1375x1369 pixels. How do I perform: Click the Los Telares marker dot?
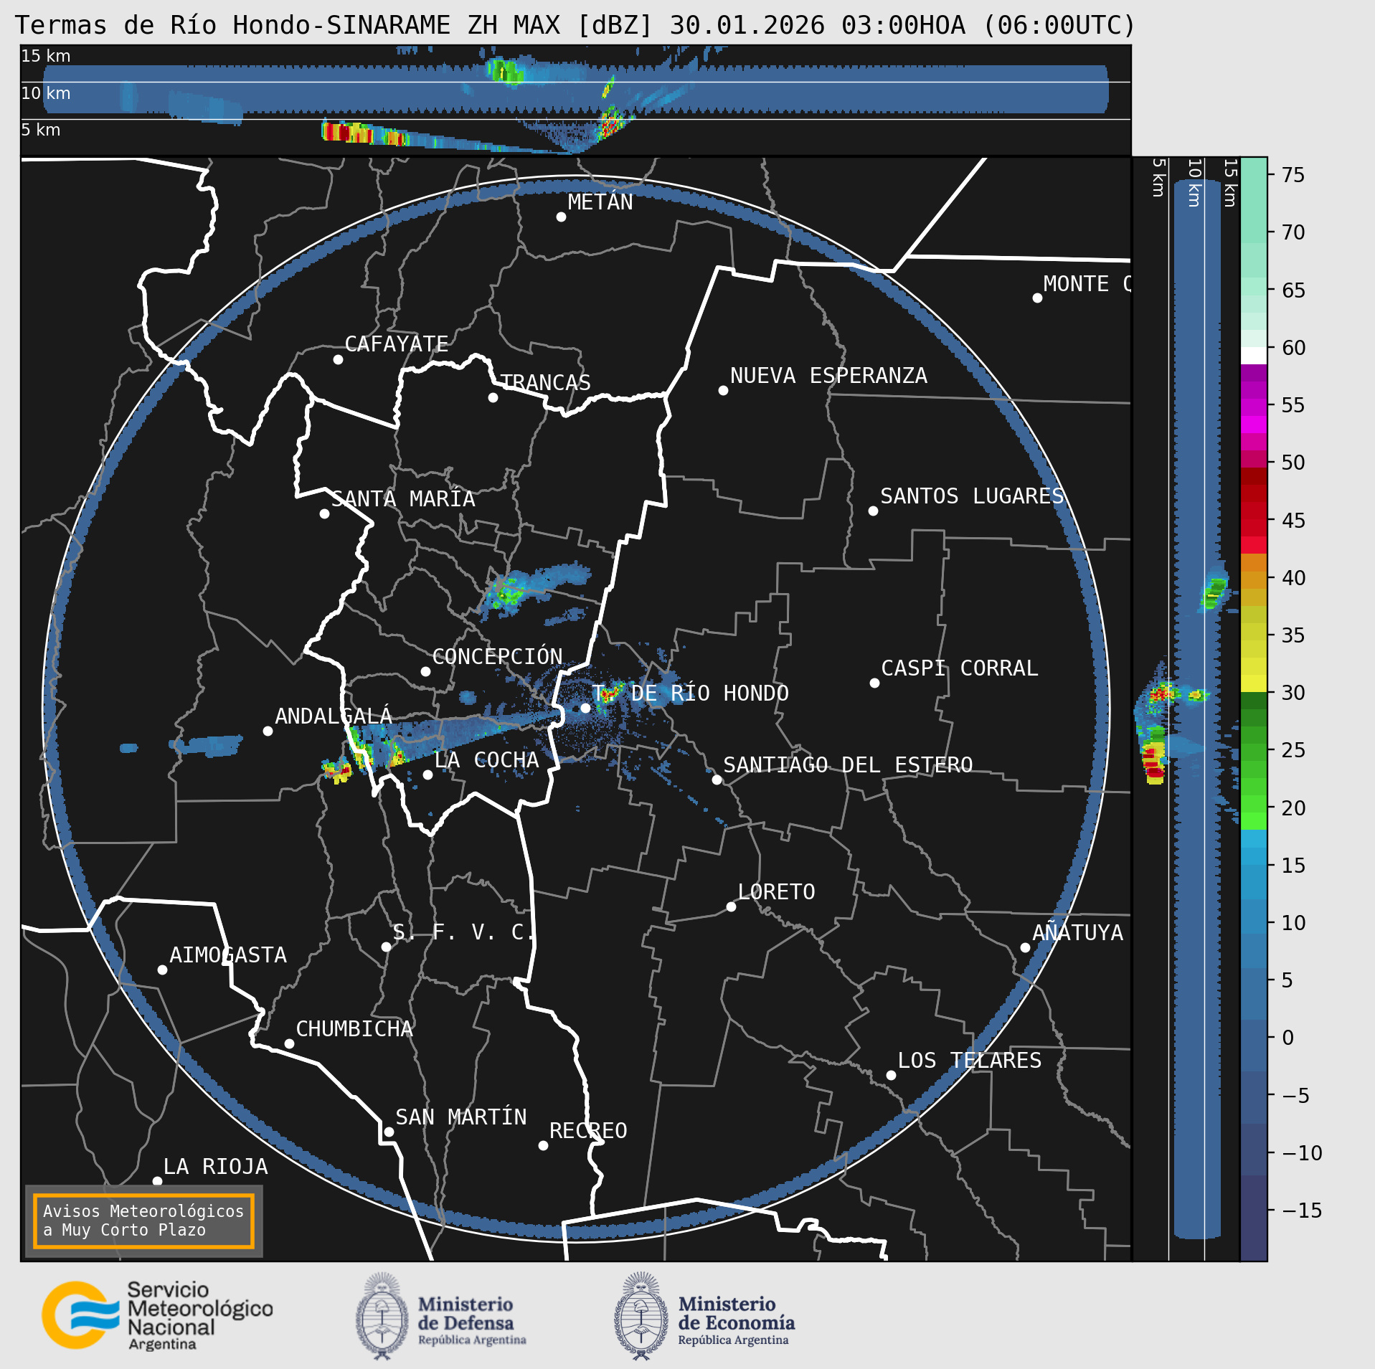tap(891, 1075)
